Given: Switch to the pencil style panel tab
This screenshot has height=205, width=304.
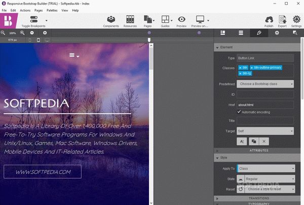Looking at the screenshot, I should pos(259,33).
